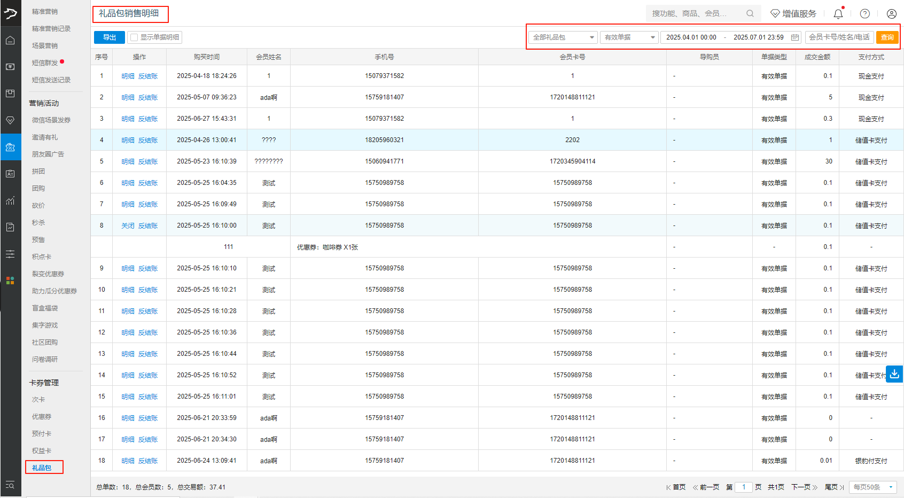
Task: Click member card number 1720345904114
Action: point(573,161)
